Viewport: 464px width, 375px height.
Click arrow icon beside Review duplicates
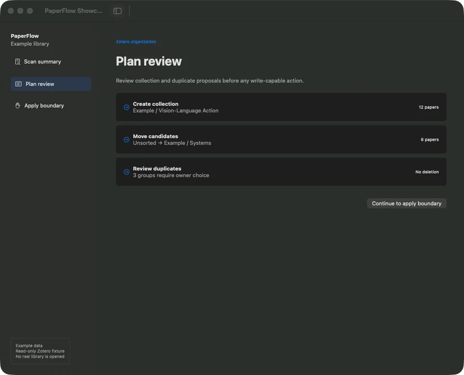point(126,172)
